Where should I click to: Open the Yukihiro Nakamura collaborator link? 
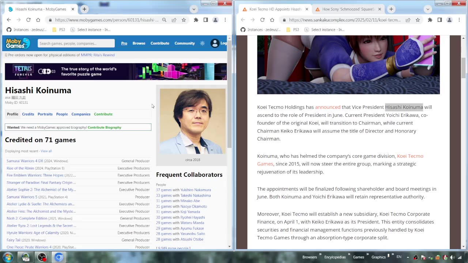(196, 190)
